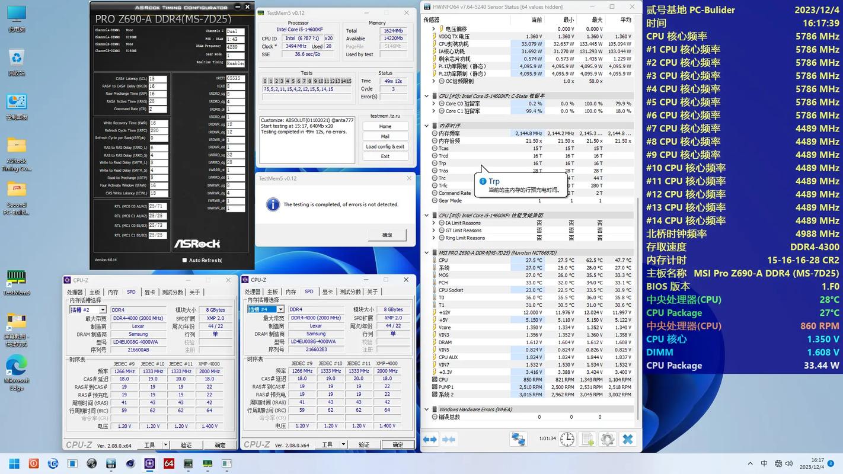
Task: Expand the IA Limit Reasons row
Action: [433, 223]
